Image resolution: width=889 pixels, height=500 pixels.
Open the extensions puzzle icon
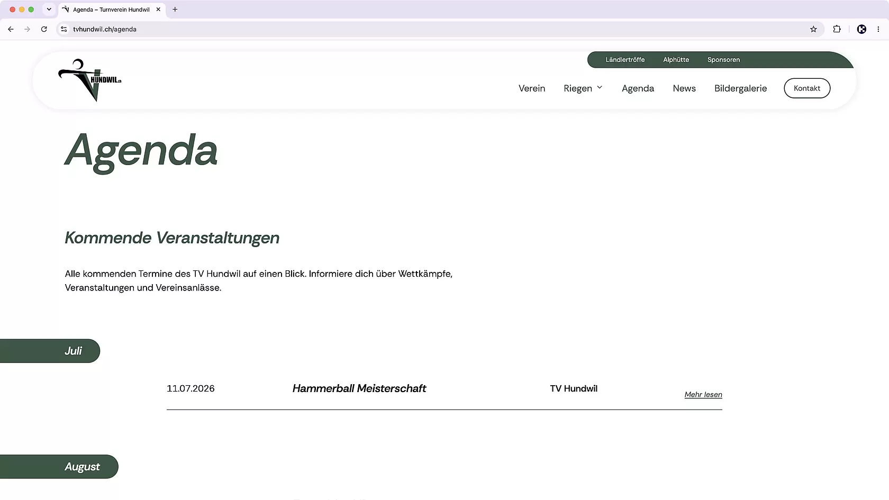coord(837,29)
